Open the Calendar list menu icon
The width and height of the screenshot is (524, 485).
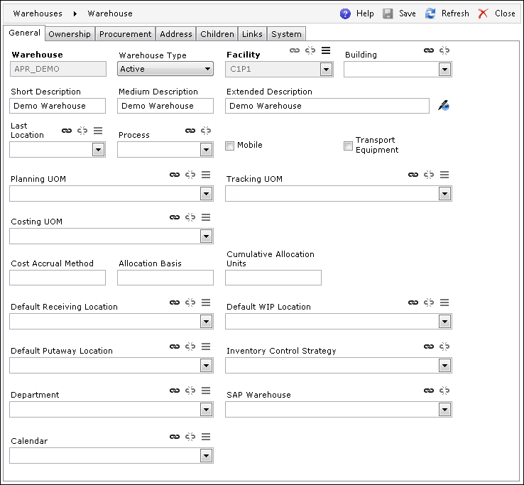[206, 437]
